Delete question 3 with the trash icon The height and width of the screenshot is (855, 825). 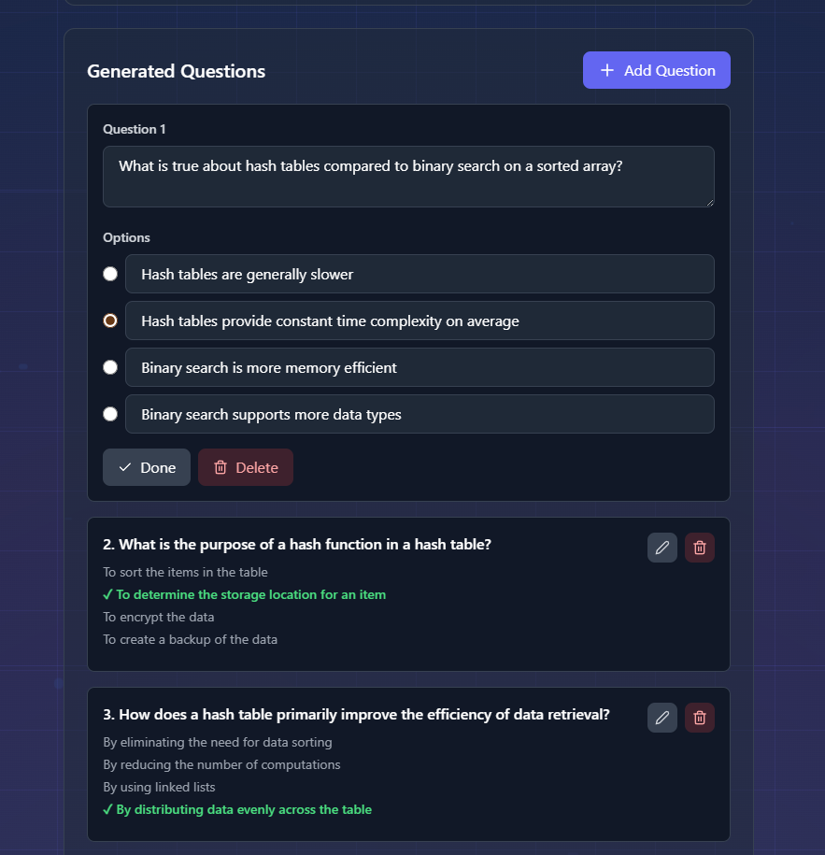click(700, 718)
